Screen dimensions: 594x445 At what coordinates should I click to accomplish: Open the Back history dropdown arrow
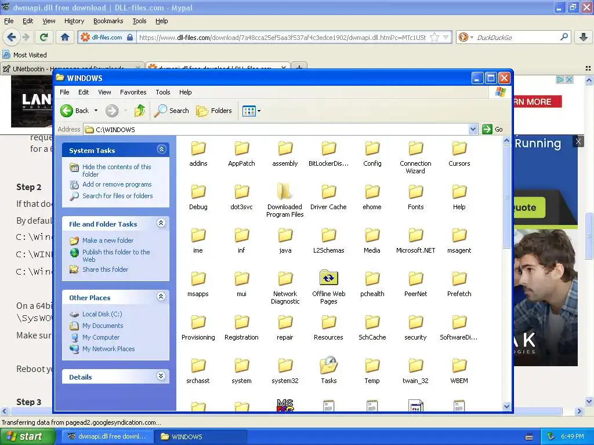[x=96, y=111]
